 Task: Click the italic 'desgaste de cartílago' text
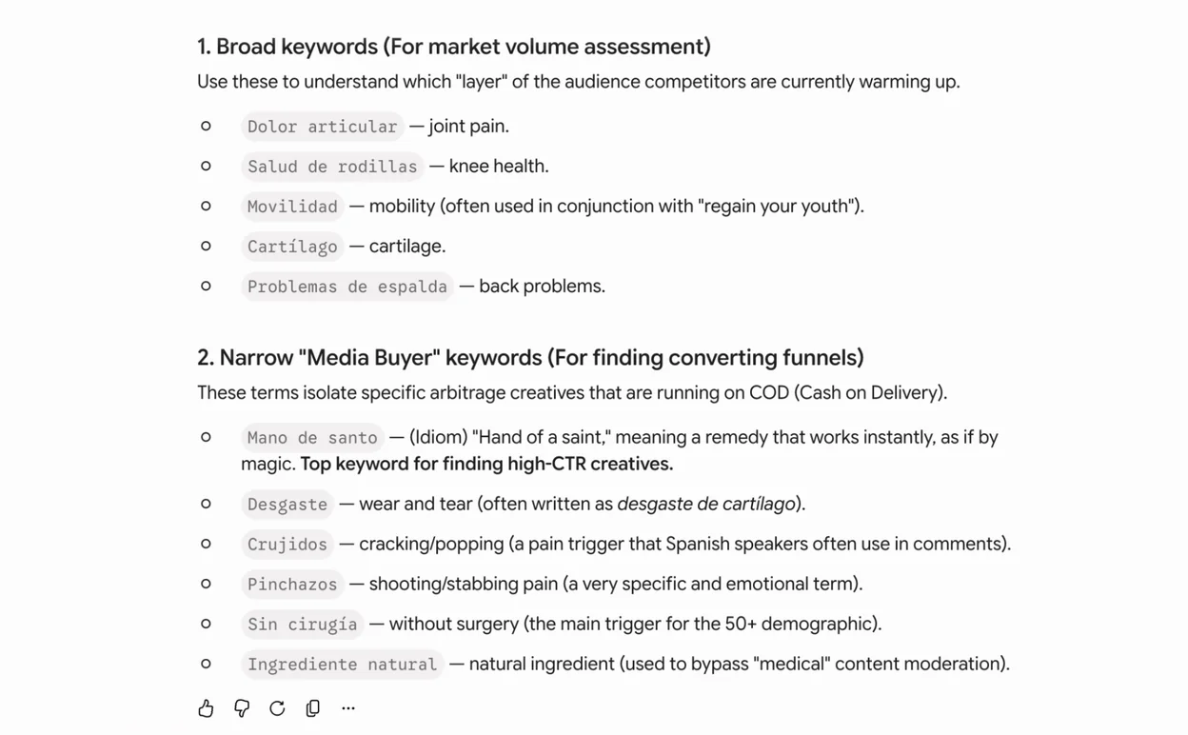706,504
